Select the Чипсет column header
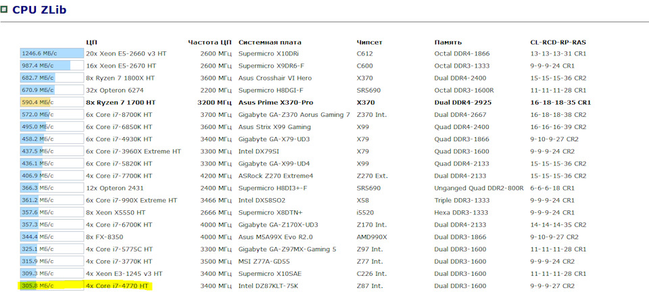Viewport: 649px width, 292px height. click(369, 42)
